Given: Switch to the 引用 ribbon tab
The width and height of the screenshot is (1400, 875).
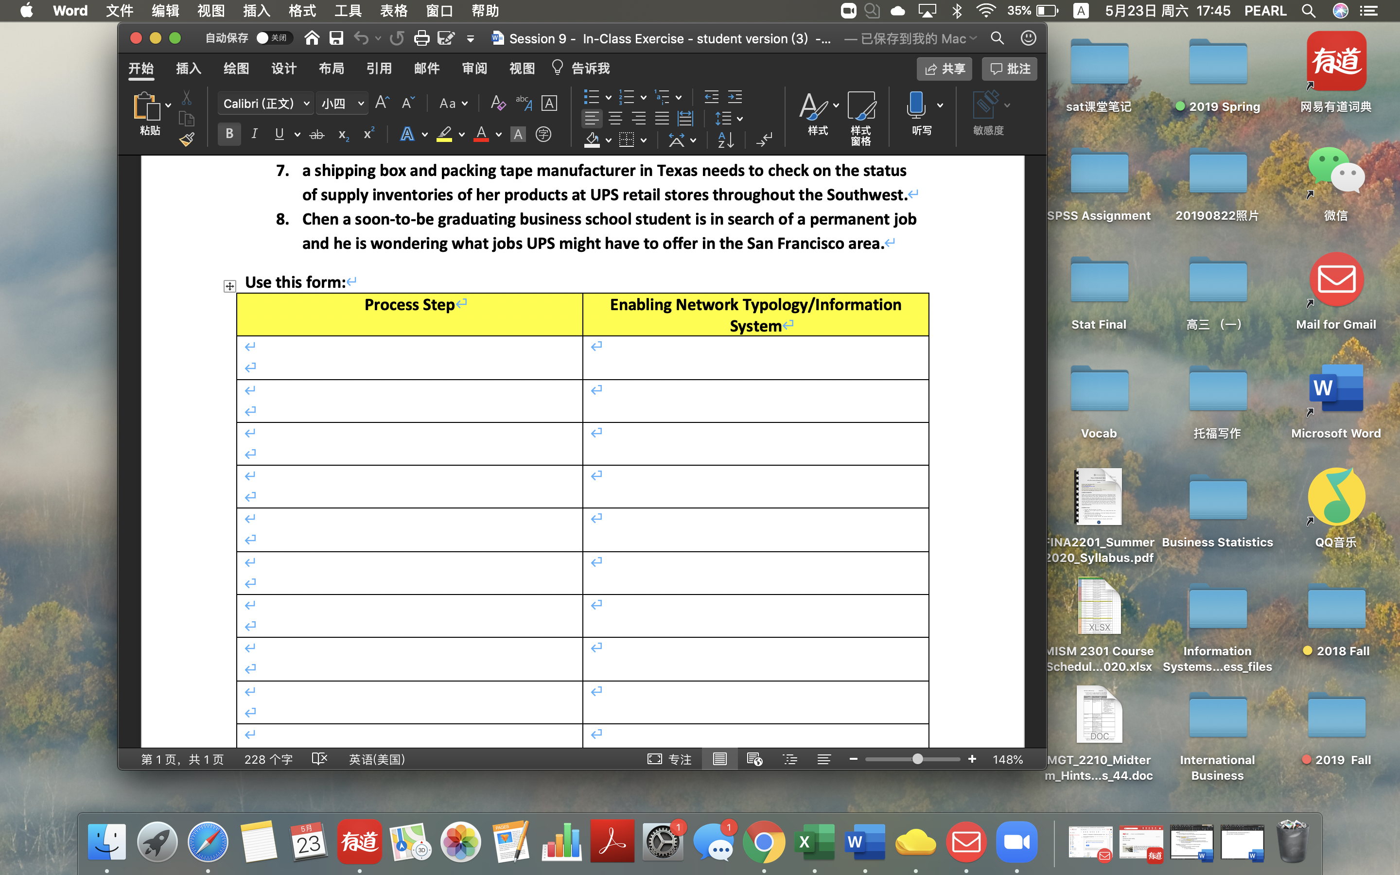Looking at the screenshot, I should click(x=379, y=69).
